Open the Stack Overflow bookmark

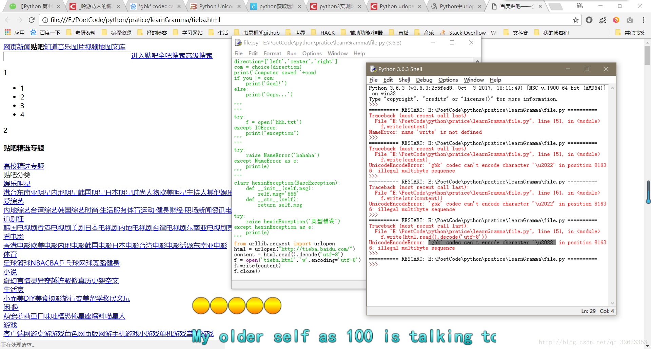click(x=468, y=33)
